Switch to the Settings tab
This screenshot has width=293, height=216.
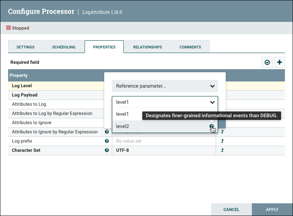click(25, 47)
